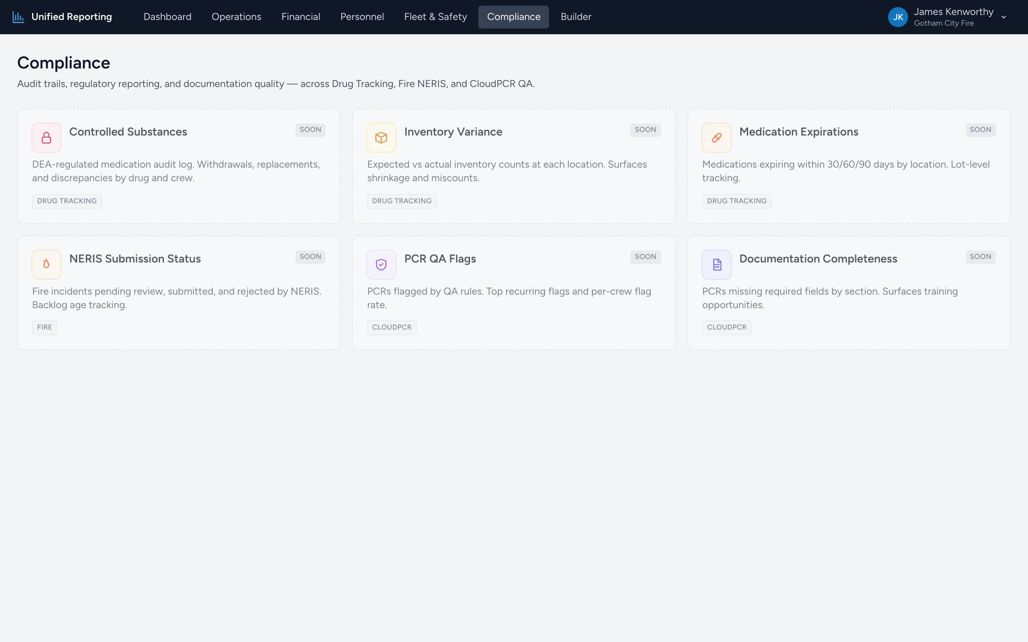Click the Inventory Variance box icon
1028x642 pixels.
click(x=381, y=138)
